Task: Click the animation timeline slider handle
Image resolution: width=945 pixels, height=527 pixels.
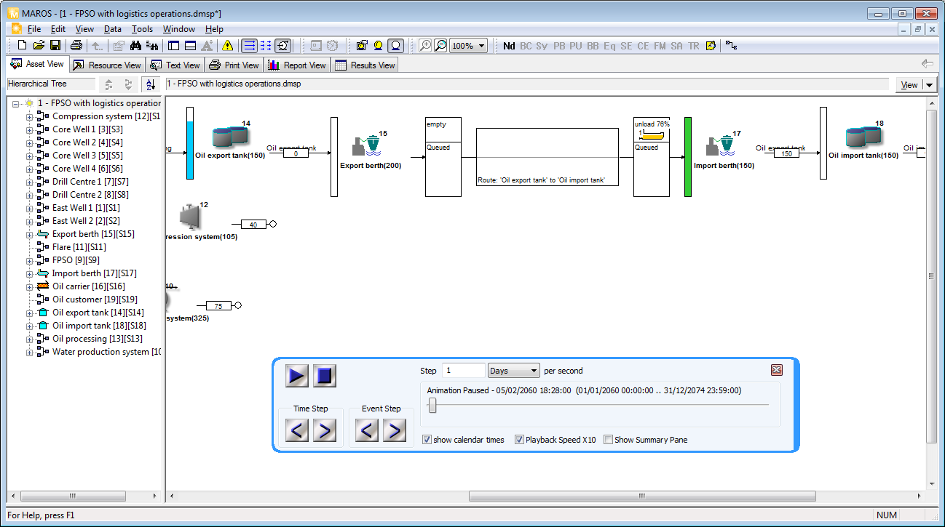Action: (432, 406)
